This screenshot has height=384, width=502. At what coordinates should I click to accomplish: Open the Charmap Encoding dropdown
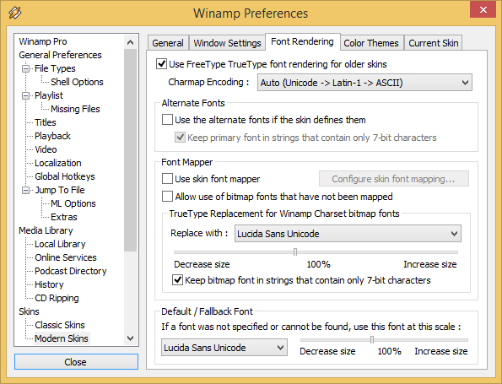click(364, 83)
